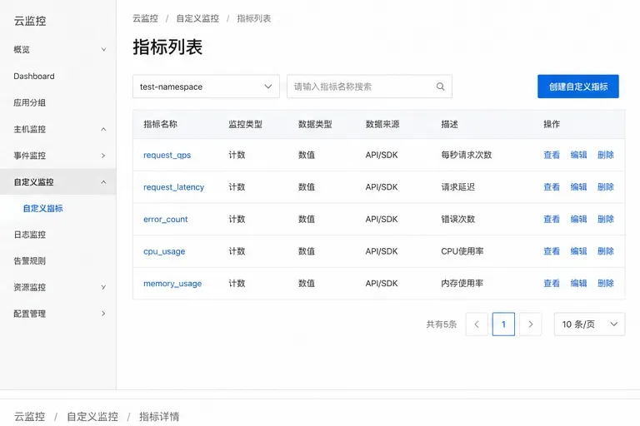Open the 10 条/页 page size dropdown
Image resolution: width=640 pixels, height=426 pixels.
pyautogui.click(x=589, y=324)
